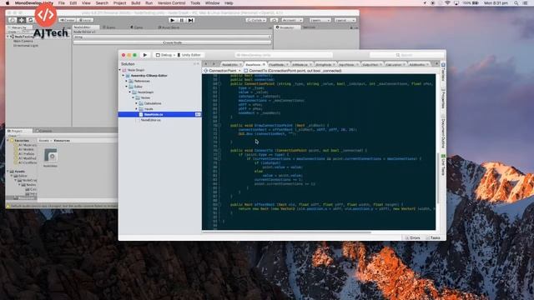Open the Unity Layout dropdown
The image size is (534, 300).
coord(345,20)
